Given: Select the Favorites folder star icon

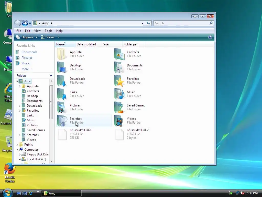Looking at the screenshot, I should pyautogui.click(x=119, y=81).
